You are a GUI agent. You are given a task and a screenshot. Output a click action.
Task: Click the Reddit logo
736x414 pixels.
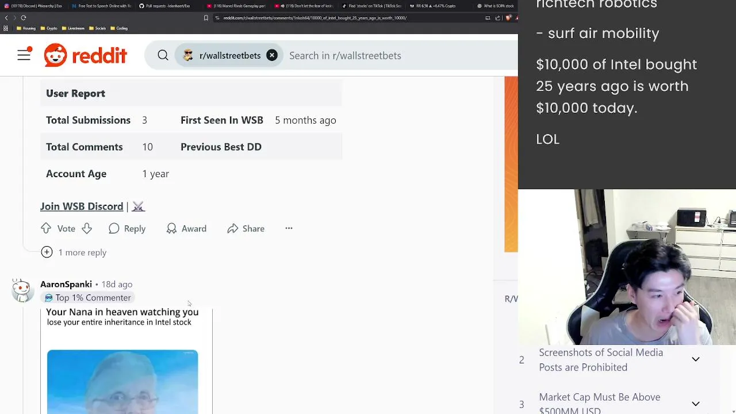point(85,55)
